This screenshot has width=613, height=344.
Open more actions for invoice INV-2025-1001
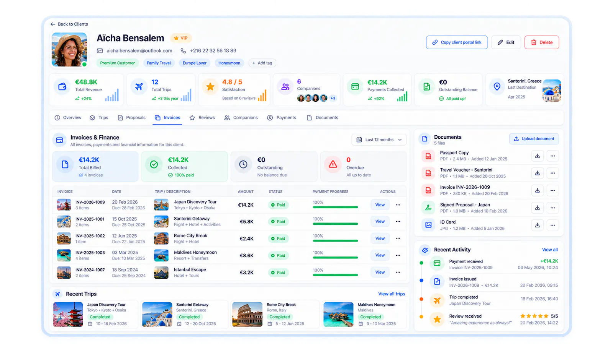398,221
